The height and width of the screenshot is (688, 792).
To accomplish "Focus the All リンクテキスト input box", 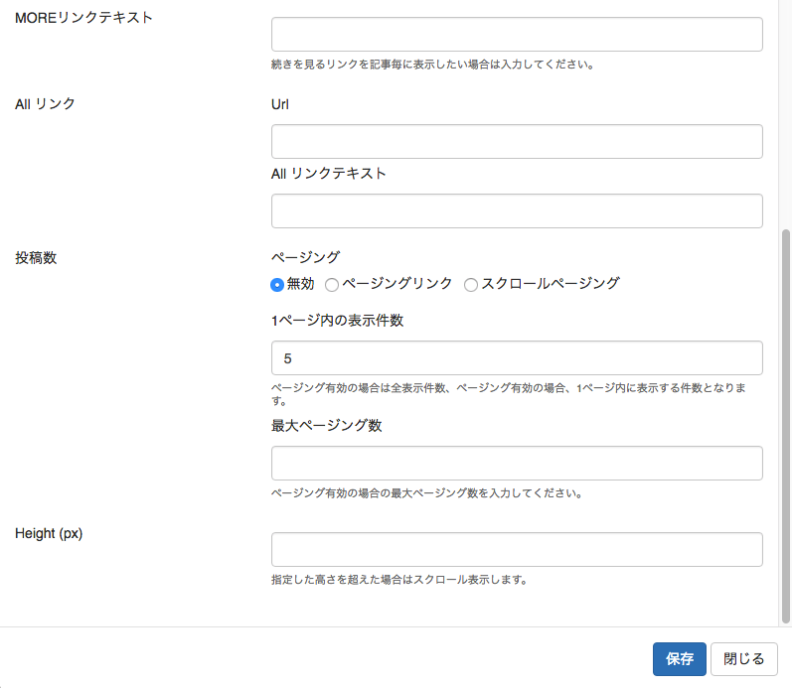I will (x=517, y=211).
